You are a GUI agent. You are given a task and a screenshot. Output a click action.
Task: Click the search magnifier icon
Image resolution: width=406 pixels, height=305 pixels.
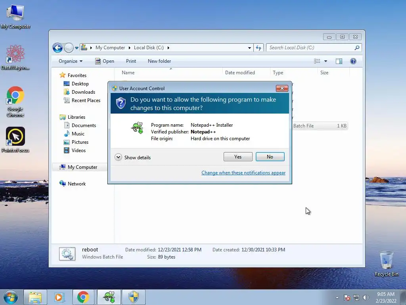point(357,48)
